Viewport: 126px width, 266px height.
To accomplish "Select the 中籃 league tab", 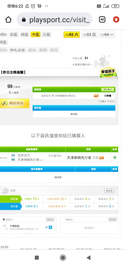I will coord(36,34).
